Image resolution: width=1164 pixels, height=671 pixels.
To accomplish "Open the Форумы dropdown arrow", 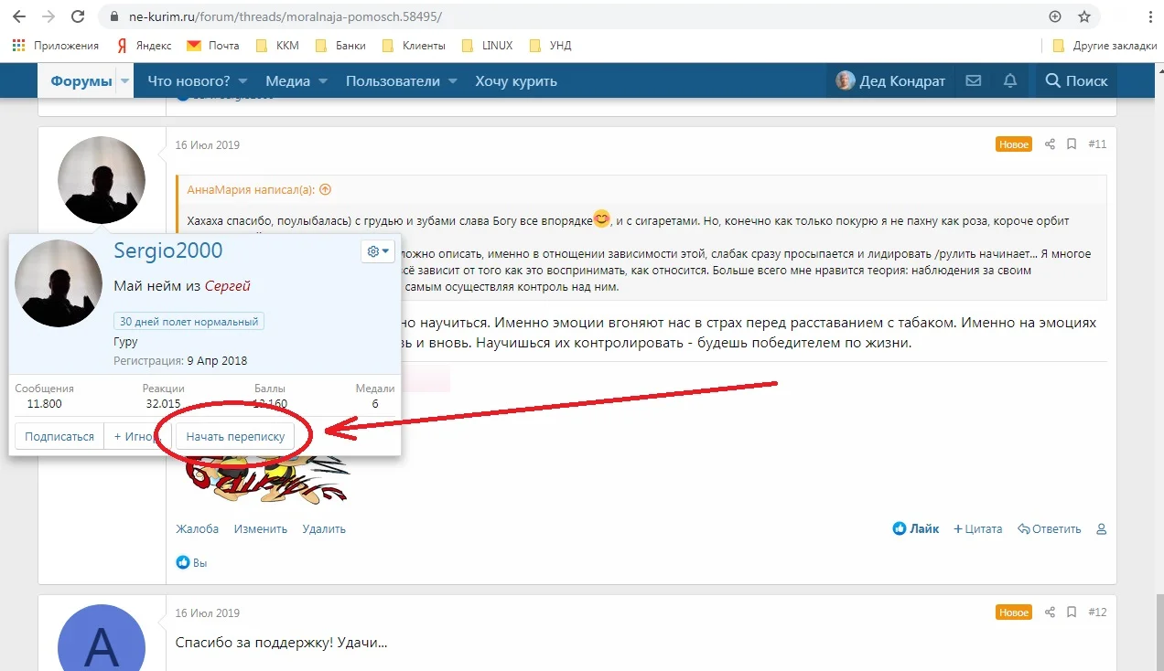I will 124,81.
